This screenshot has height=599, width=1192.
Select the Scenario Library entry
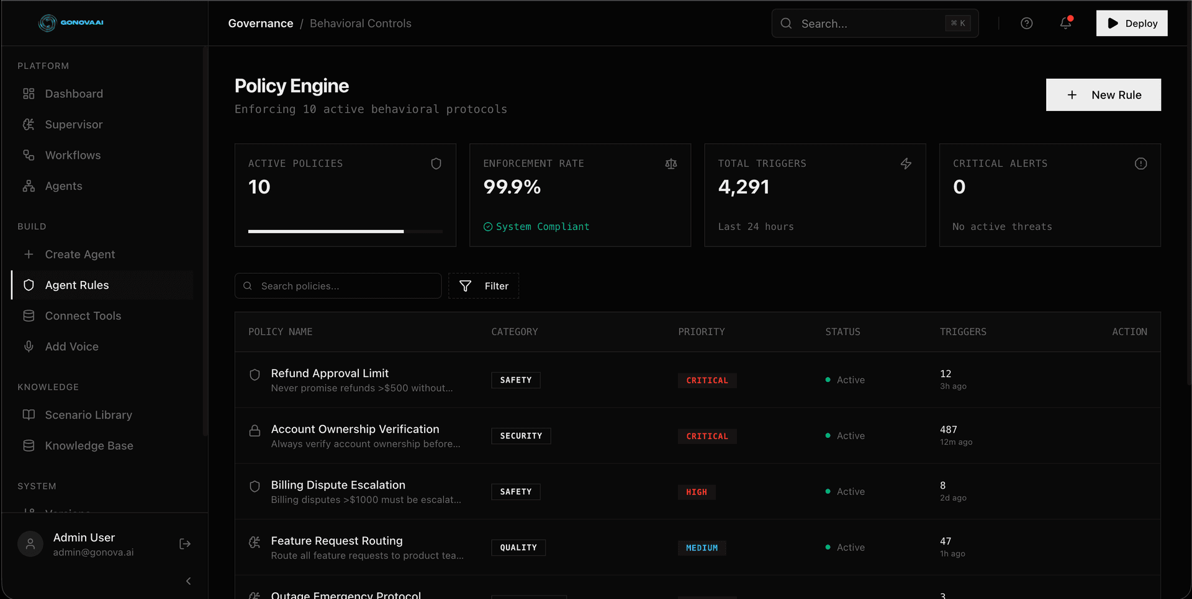[88, 414]
